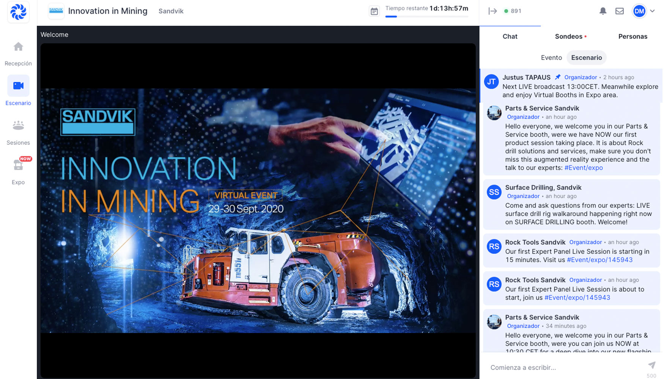664x379 pixels.
Task: Select the Escenario camera icon
Action: [x=18, y=86]
